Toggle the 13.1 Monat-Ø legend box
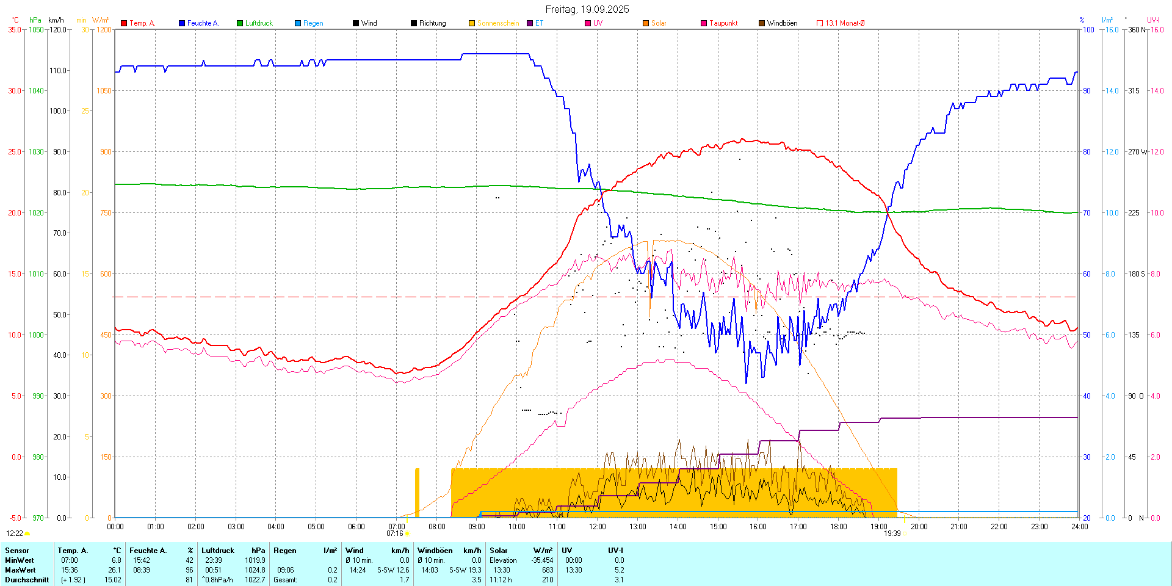Viewport: 1172px width, 586px height. pyautogui.click(x=820, y=23)
